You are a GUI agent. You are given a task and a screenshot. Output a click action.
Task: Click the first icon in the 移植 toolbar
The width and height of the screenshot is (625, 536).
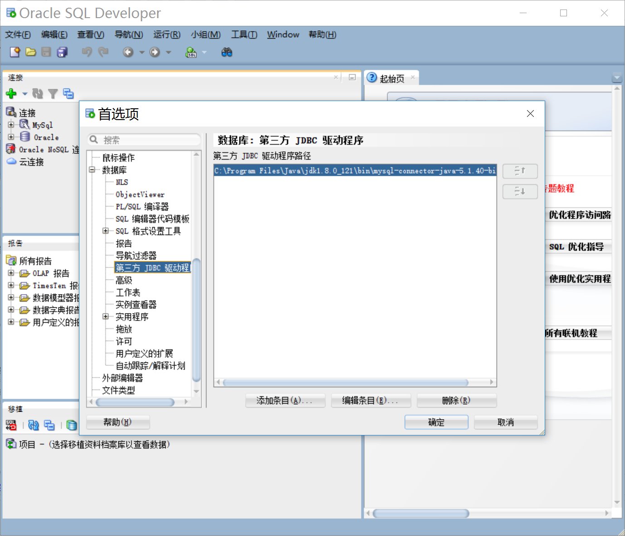11,425
